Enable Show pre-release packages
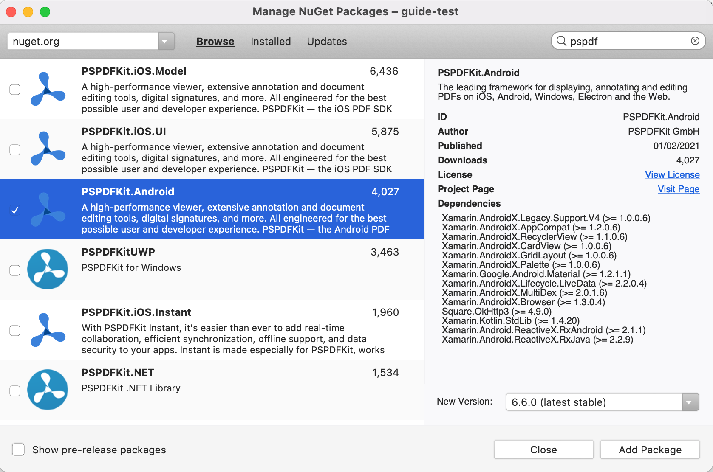The height and width of the screenshot is (472, 713). click(18, 450)
